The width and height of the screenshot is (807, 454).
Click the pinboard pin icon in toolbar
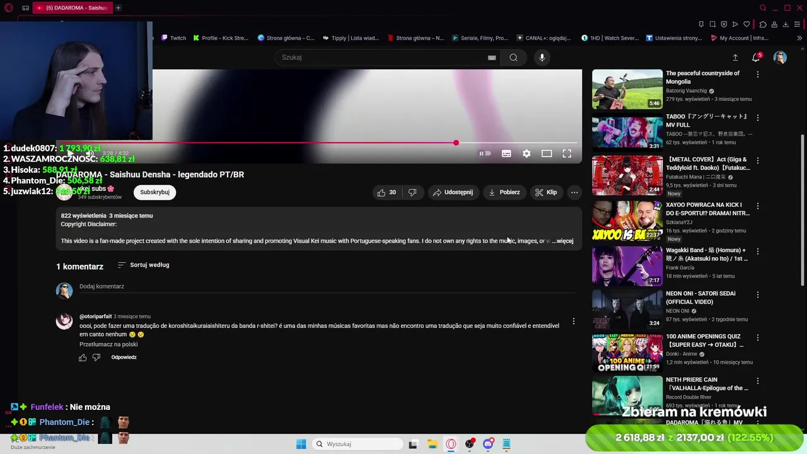click(701, 24)
